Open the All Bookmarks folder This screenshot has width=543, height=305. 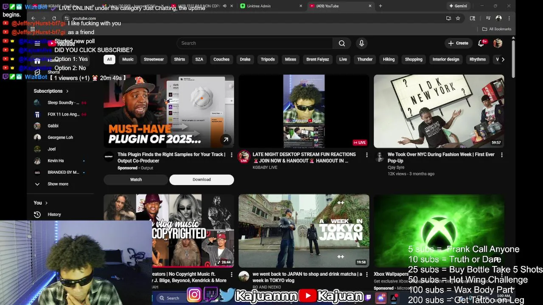point(497,29)
